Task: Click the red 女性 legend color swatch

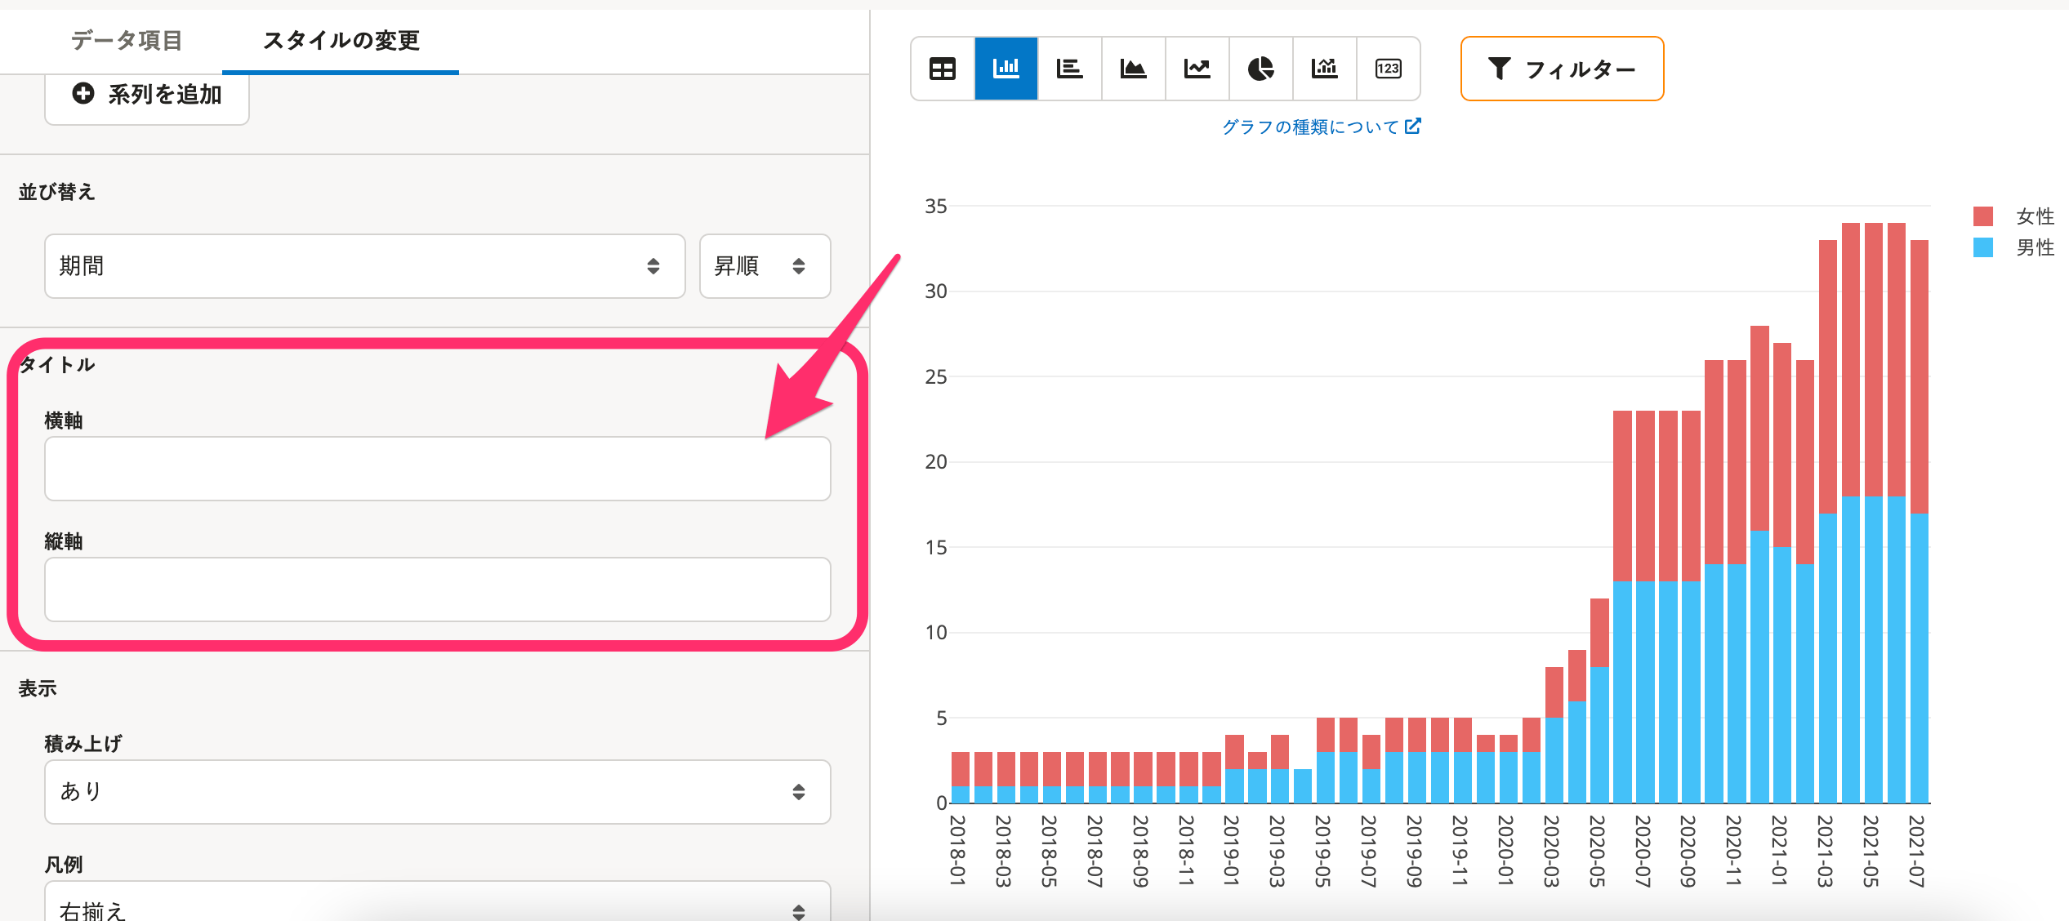Action: (x=1983, y=216)
